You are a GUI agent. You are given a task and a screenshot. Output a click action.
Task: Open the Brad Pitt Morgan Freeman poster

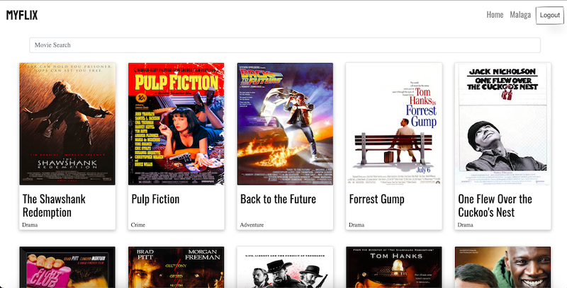pos(176,267)
